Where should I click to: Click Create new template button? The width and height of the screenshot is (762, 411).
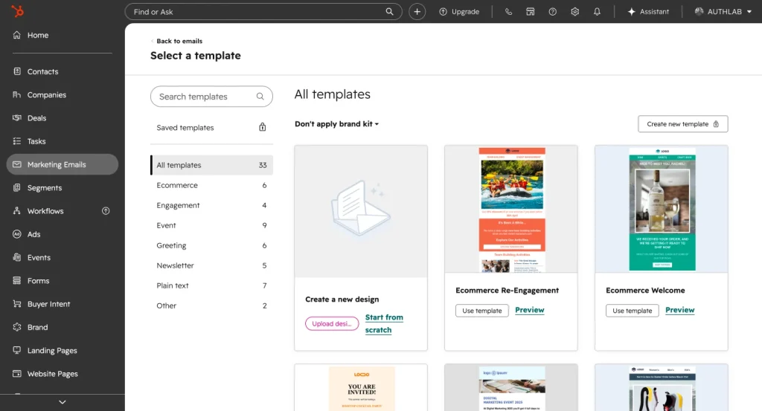[683, 123]
